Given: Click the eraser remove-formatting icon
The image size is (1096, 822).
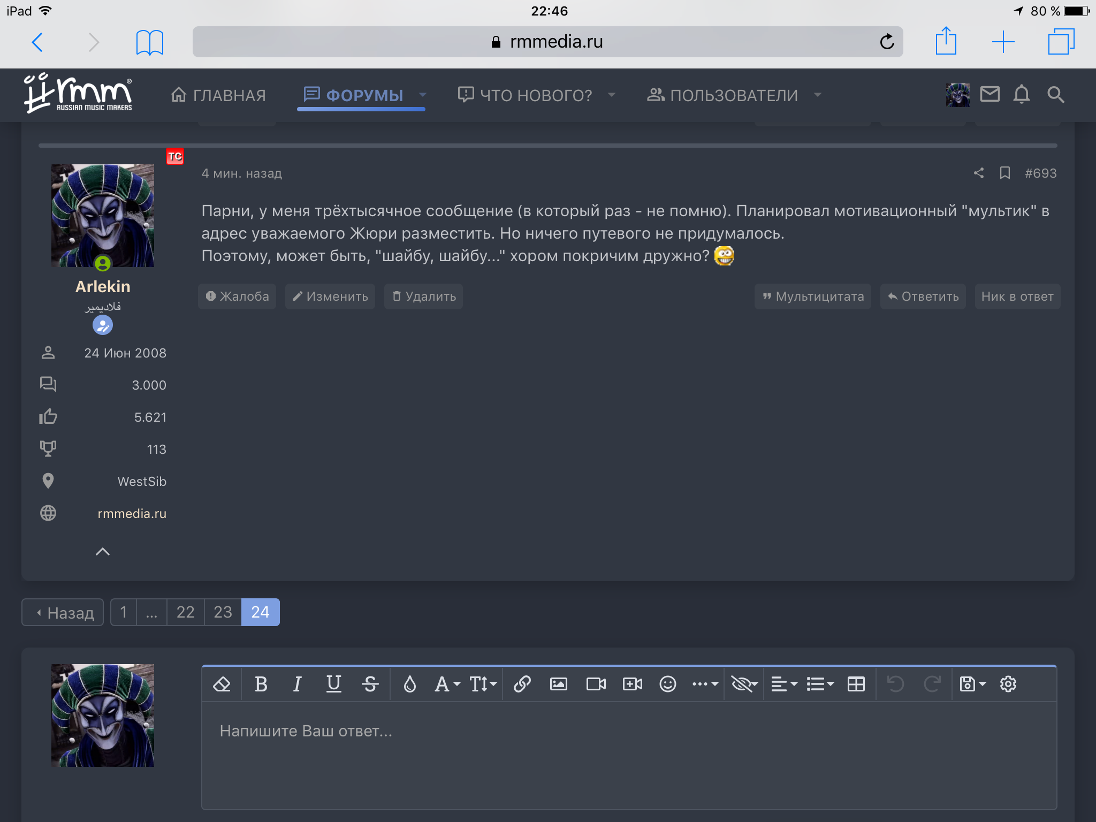Looking at the screenshot, I should click(222, 684).
